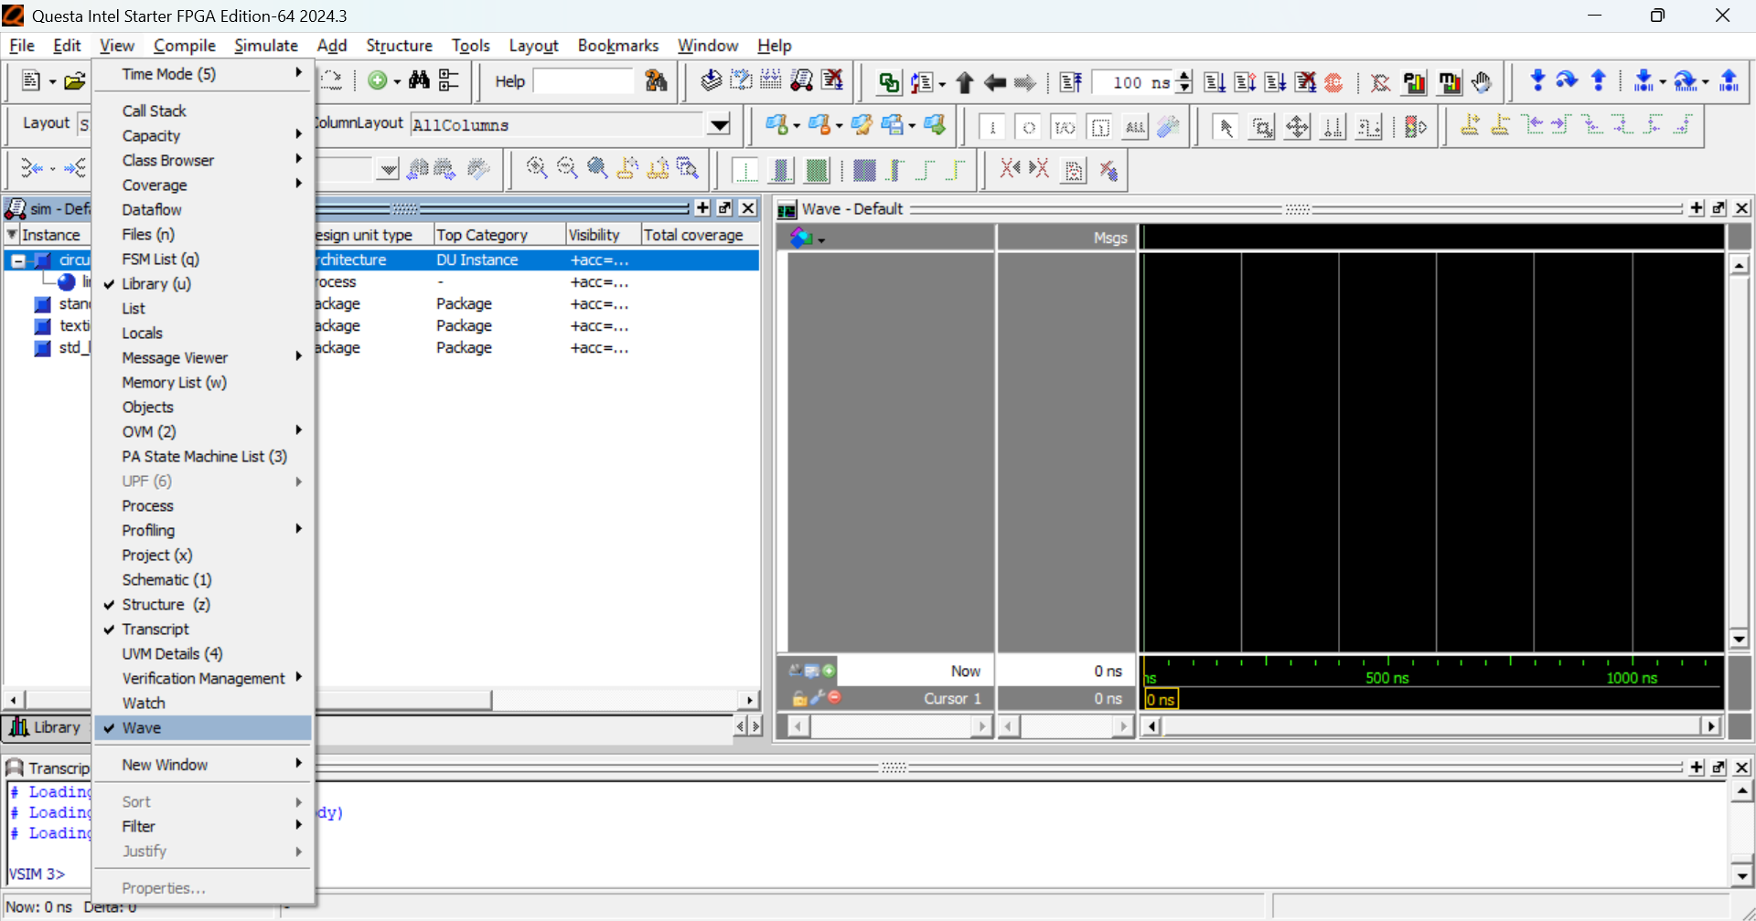Click the Zoom Out magnifier icon
This screenshot has width=1756, height=921.
click(x=567, y=168)
